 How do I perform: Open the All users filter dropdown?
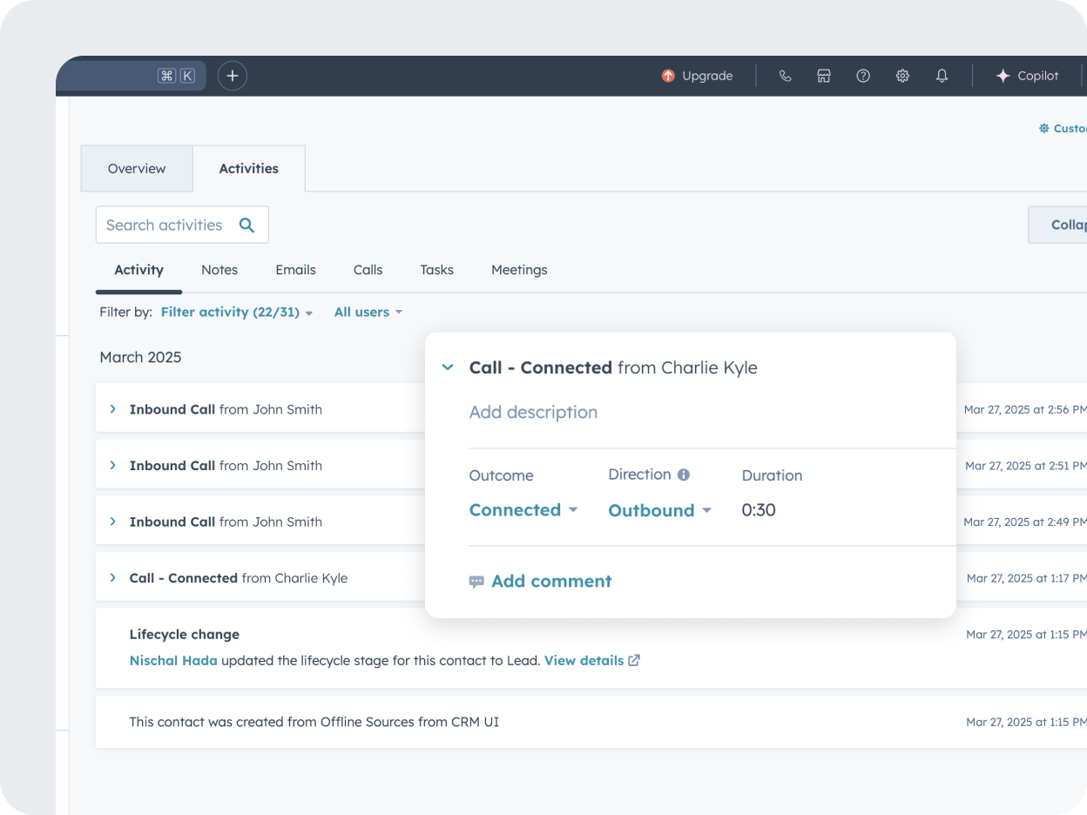point(368,312)
